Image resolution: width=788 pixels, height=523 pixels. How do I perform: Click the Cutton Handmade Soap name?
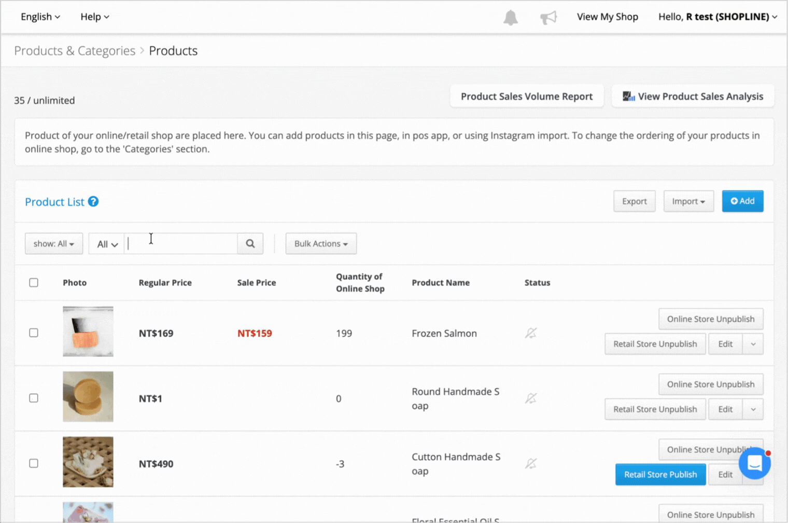pos(456,464)
